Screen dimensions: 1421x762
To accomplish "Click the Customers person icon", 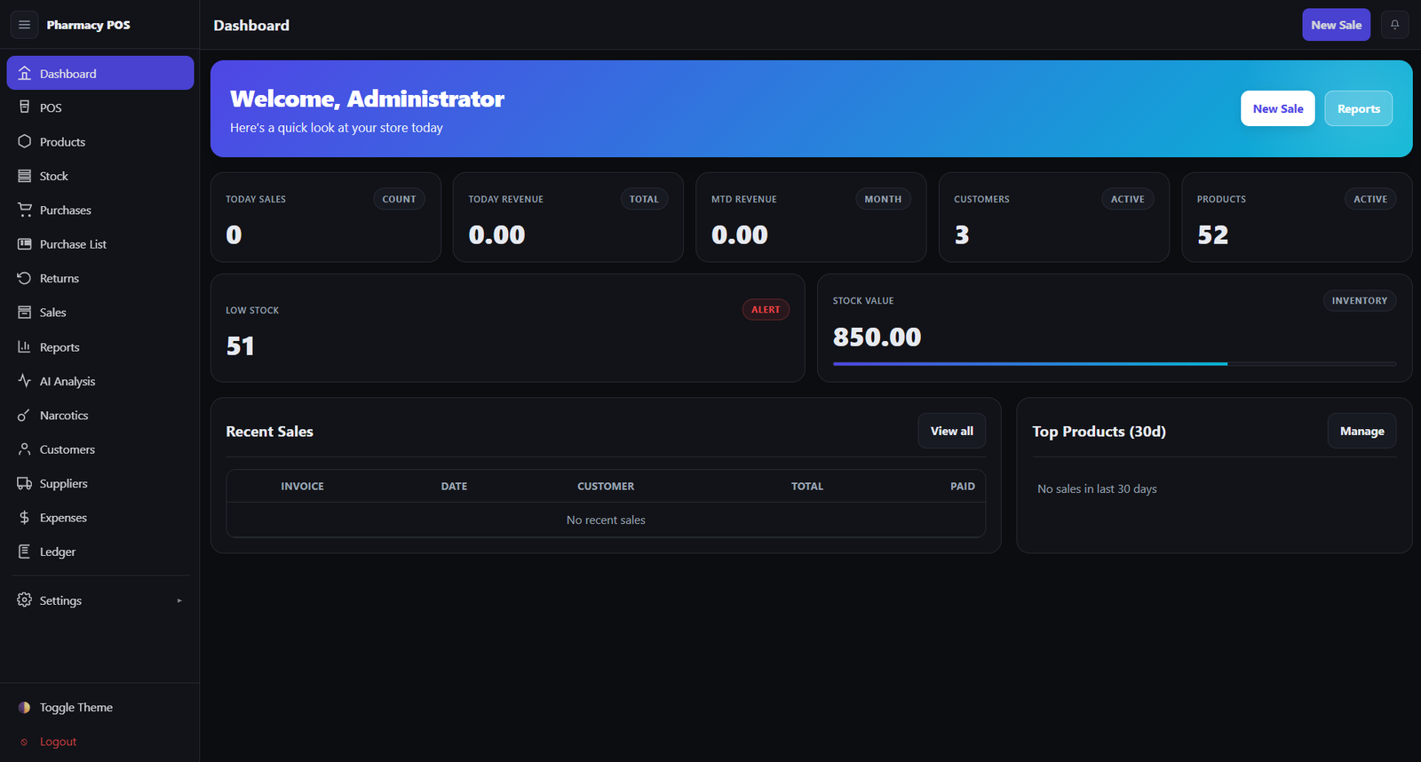I will (24, 449).
